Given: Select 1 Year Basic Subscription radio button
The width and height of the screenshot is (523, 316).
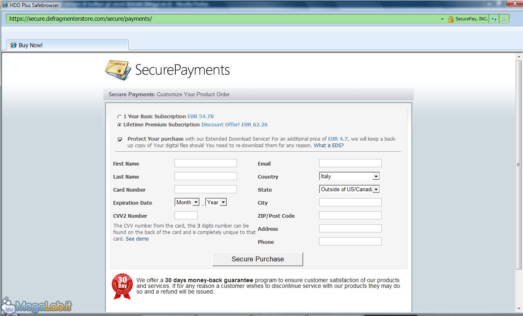Looking at the screenshot, I should point(119,117).
